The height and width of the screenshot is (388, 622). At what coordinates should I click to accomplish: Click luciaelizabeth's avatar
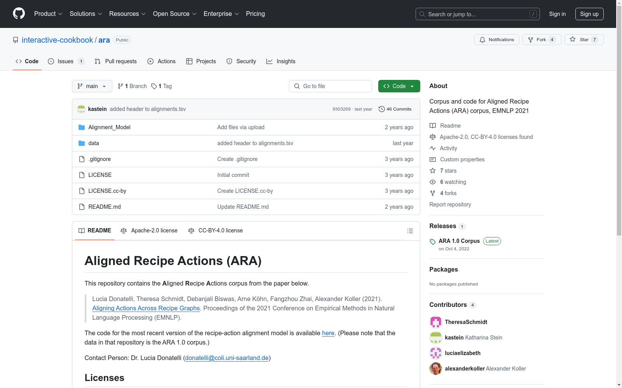click(436, 353)
